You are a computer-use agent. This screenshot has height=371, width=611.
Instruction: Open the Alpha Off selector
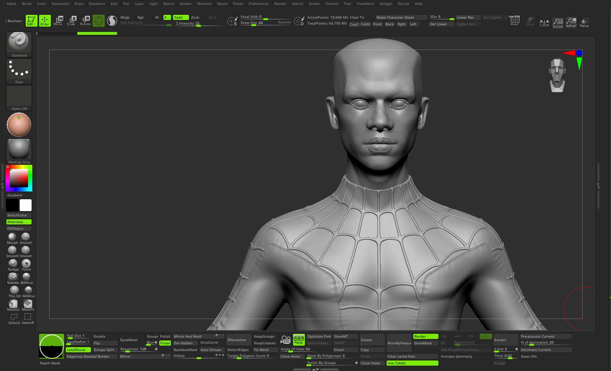click(19, 98)
